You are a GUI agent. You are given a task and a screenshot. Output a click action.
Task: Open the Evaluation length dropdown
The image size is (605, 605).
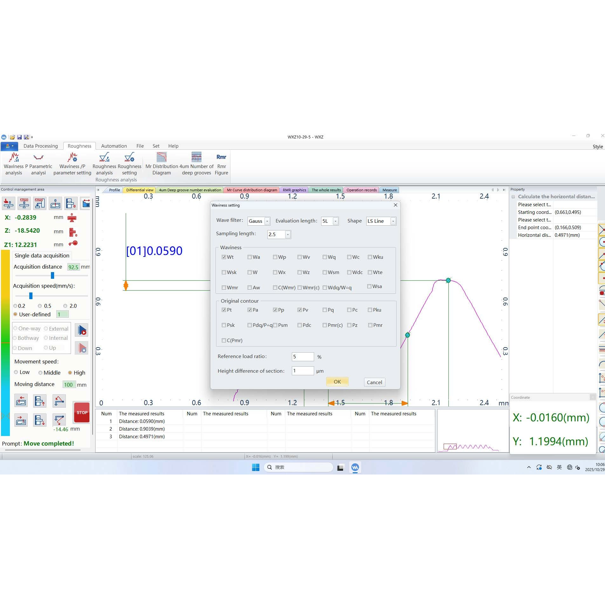pos(335,221)
